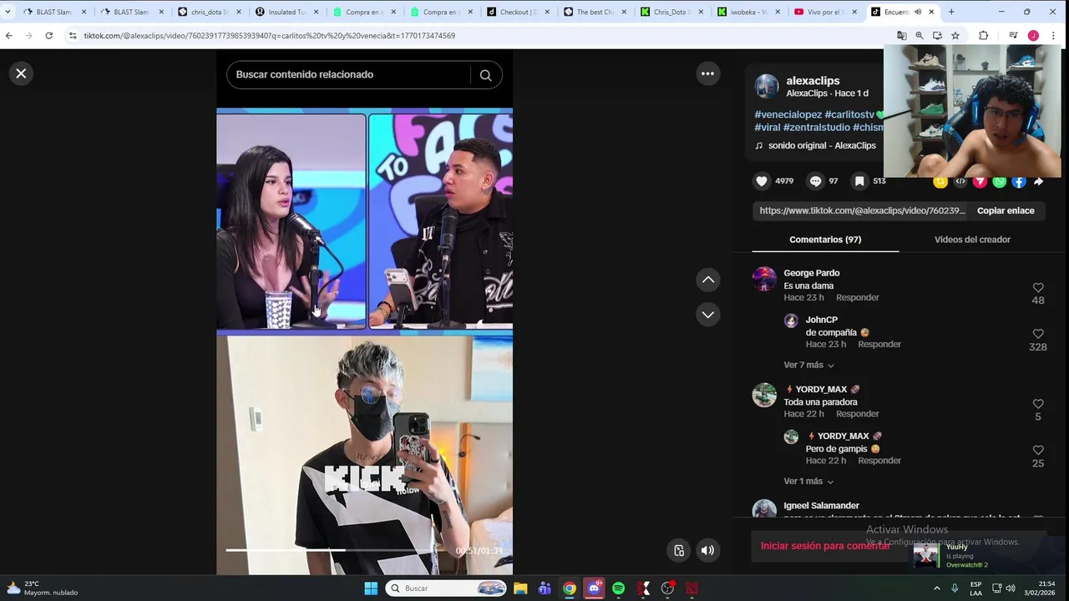1069x601 pixels.
Task: Open Windows Start menu
Action: 371,588
